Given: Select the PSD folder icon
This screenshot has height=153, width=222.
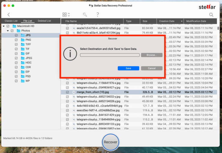Looking at the screenshot, I should tap(22, 76).
